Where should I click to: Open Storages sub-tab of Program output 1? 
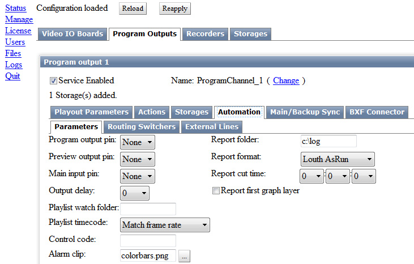tap(191, 112)
